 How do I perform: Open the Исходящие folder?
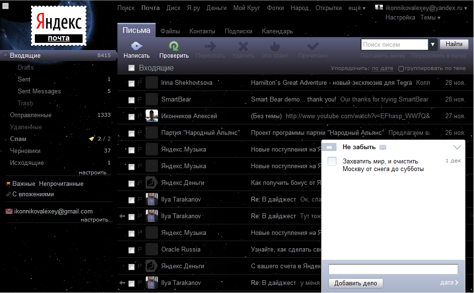[x=27, y=162]
